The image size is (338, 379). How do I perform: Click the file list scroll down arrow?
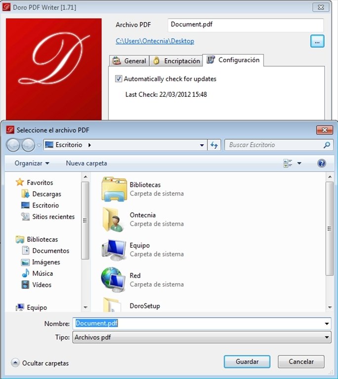[330, 307]
